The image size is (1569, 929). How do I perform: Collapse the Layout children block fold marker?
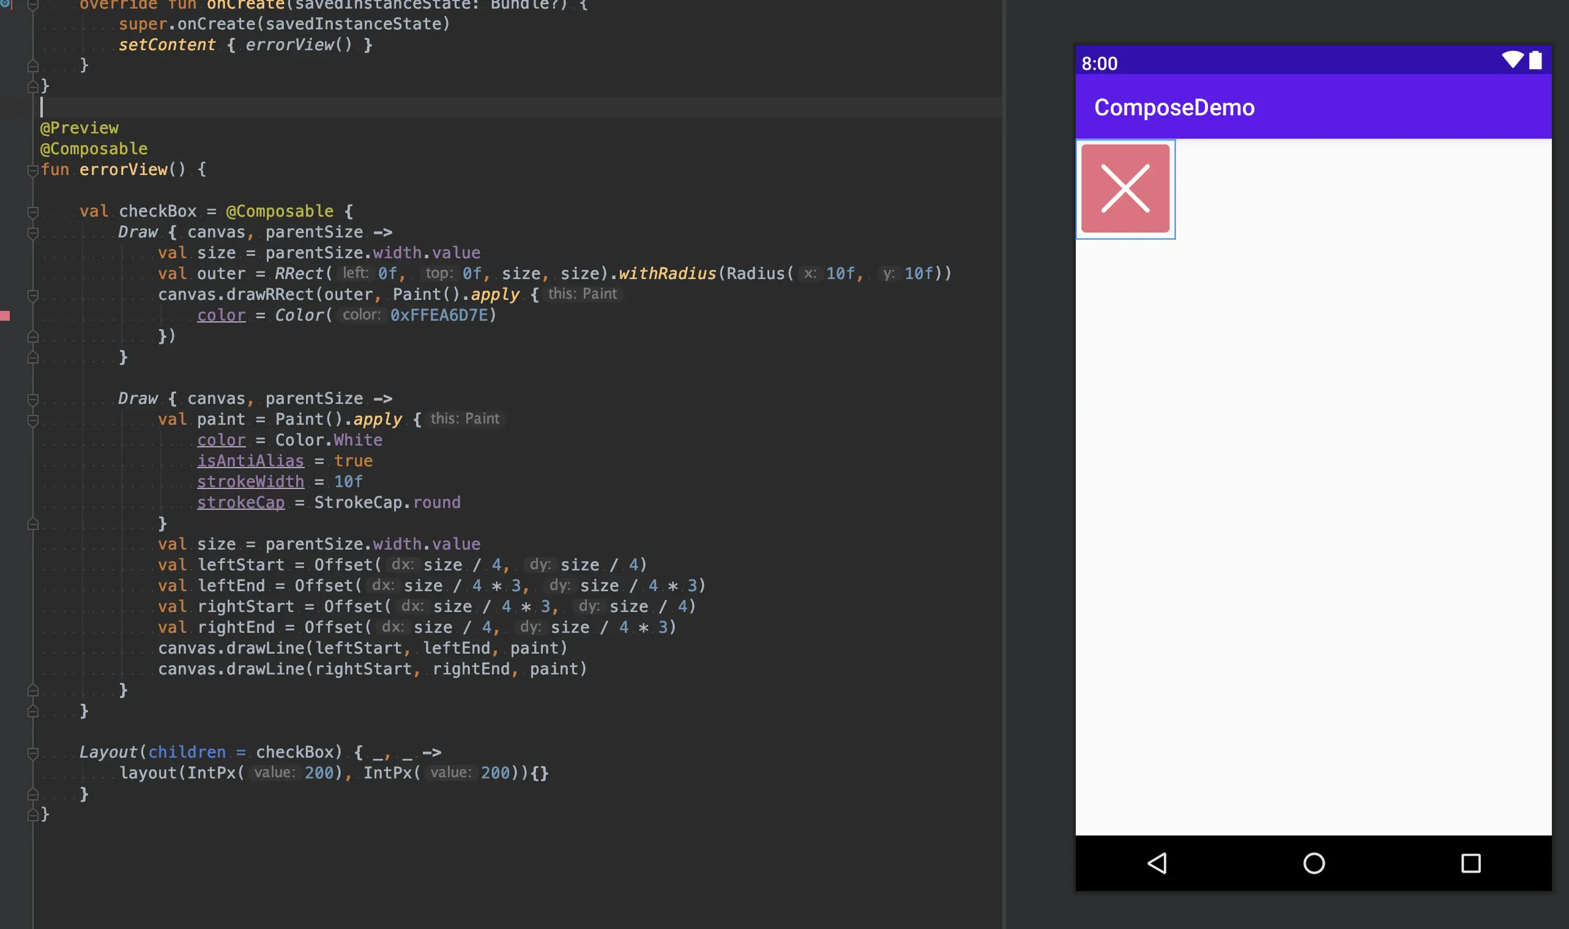pos(33,753)
